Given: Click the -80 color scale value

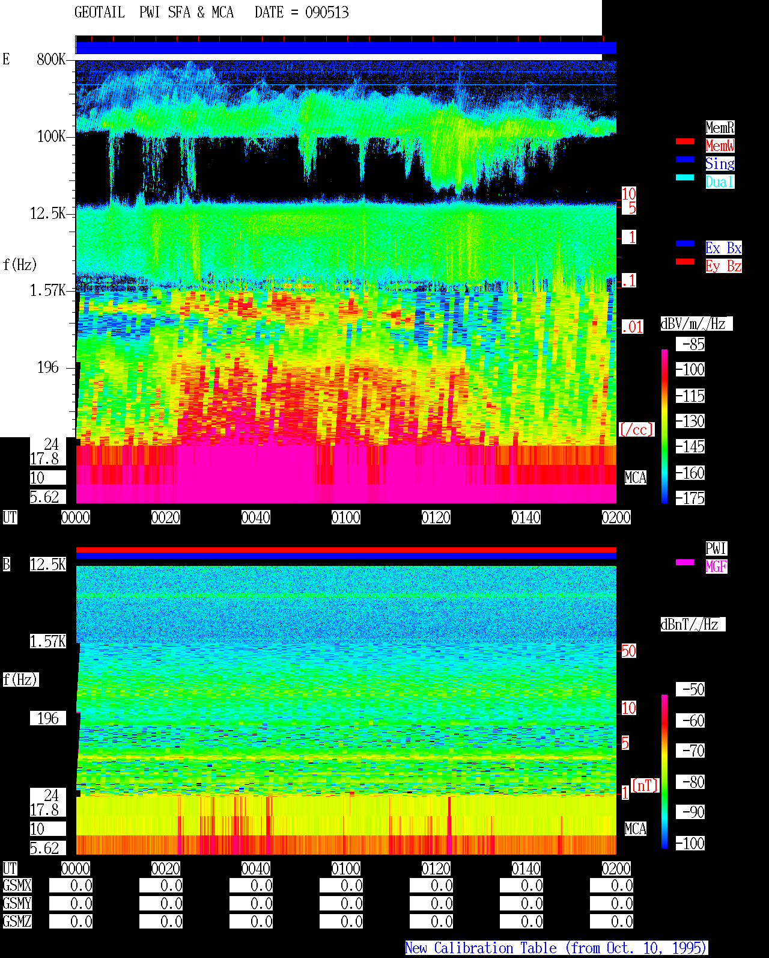Looking at the screenshot, I should click(690, 782).
